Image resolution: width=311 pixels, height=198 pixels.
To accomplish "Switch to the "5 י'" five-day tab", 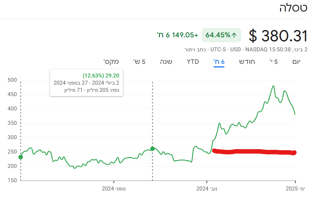I will click(x=274, y=61).
